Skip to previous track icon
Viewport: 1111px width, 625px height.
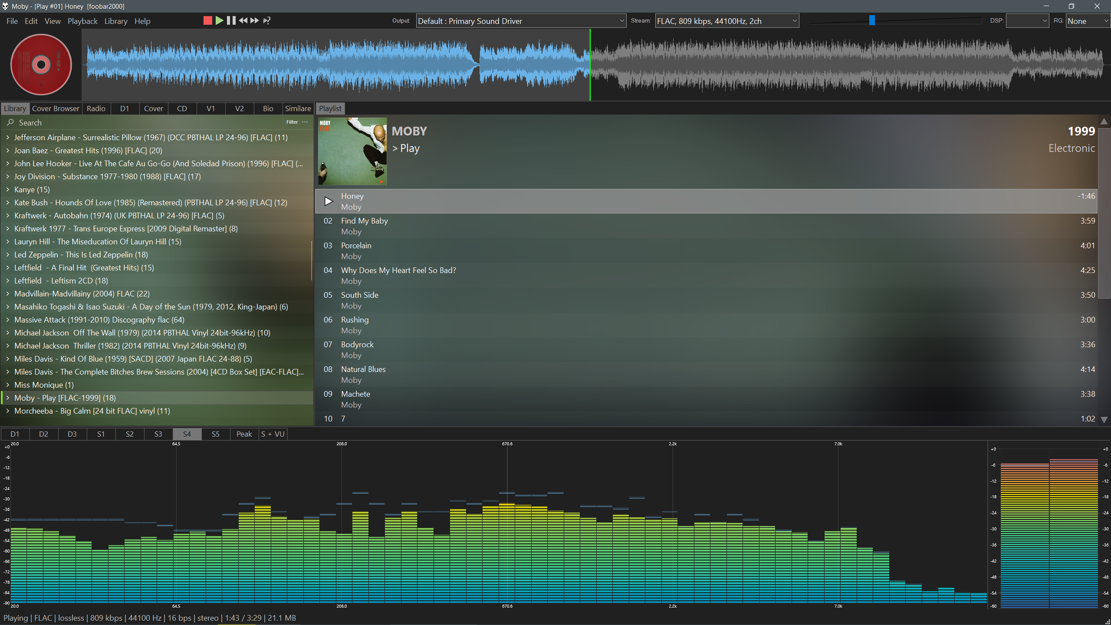(x=243, y=20)
